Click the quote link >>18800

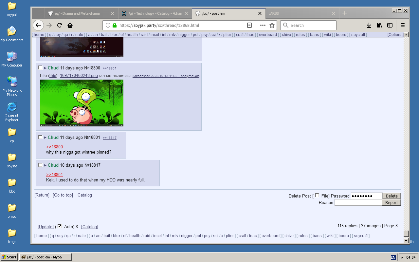click(54, 147)
